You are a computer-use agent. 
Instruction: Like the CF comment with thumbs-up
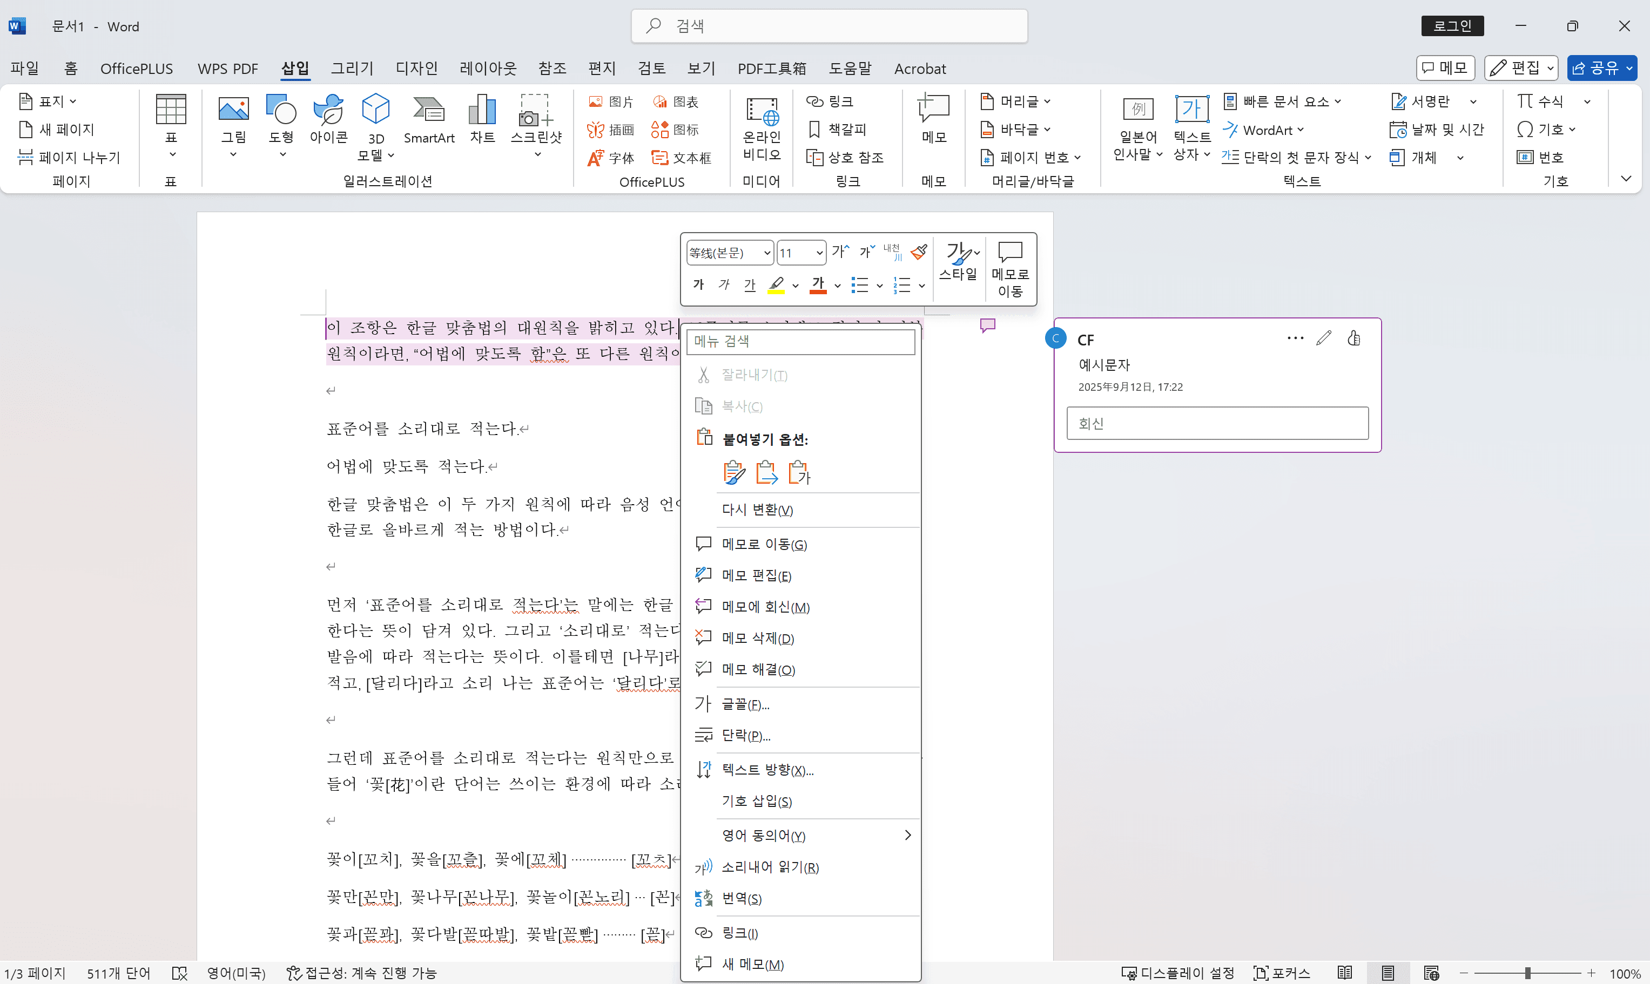[x=1354, y=338]
